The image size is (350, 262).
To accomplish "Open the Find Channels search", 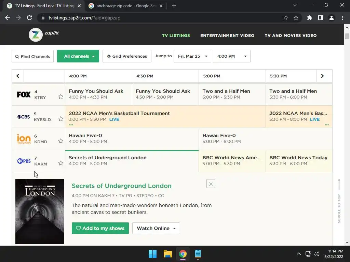I will [32, 56].
